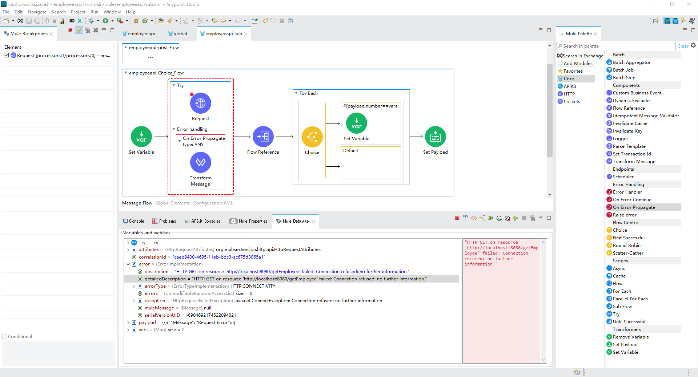
Task: Click the red clear-breakpoints dot icon
Action: click(x=71, y=30)
